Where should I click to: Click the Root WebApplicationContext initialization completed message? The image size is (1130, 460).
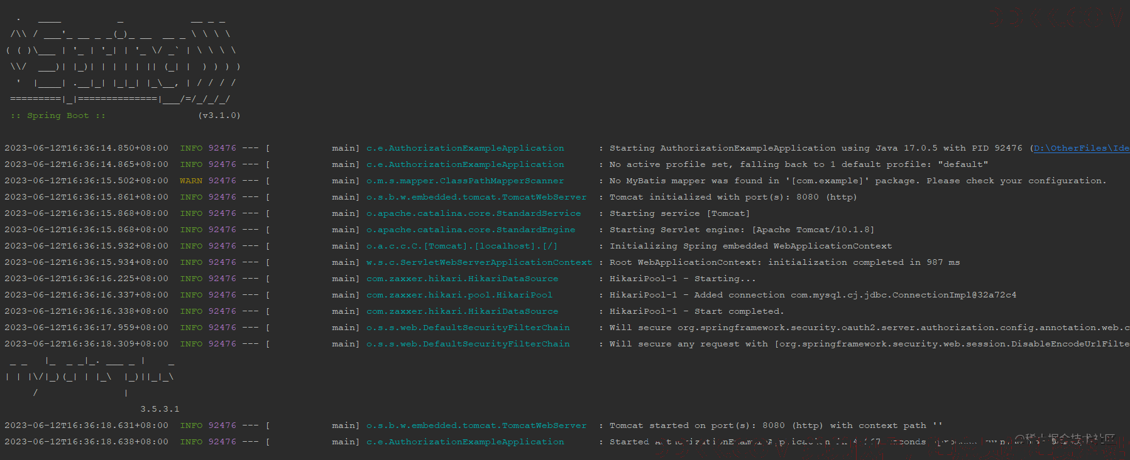(784, 262)
